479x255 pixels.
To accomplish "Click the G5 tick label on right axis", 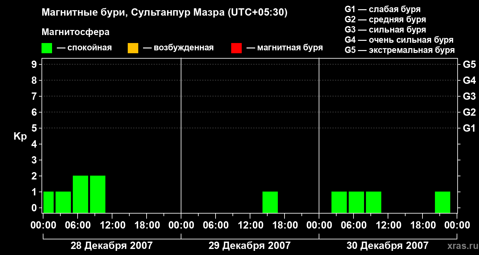I will (469, 64).
